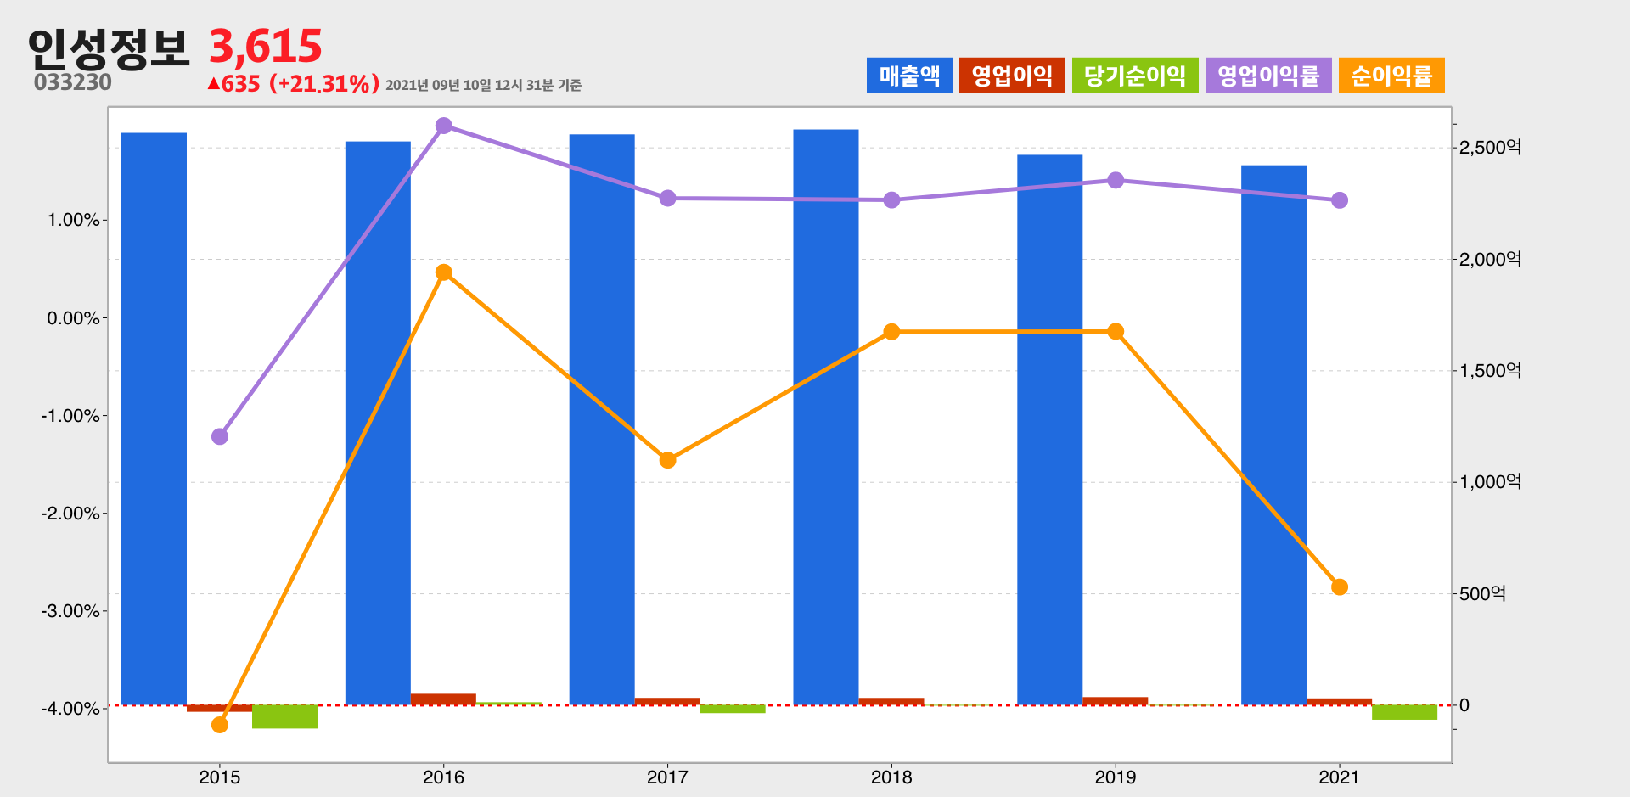Toggle the 순이익률 legend item
Viewport: 1630px width, 797px height.
pyautogui.click(x=1391, y=76)
